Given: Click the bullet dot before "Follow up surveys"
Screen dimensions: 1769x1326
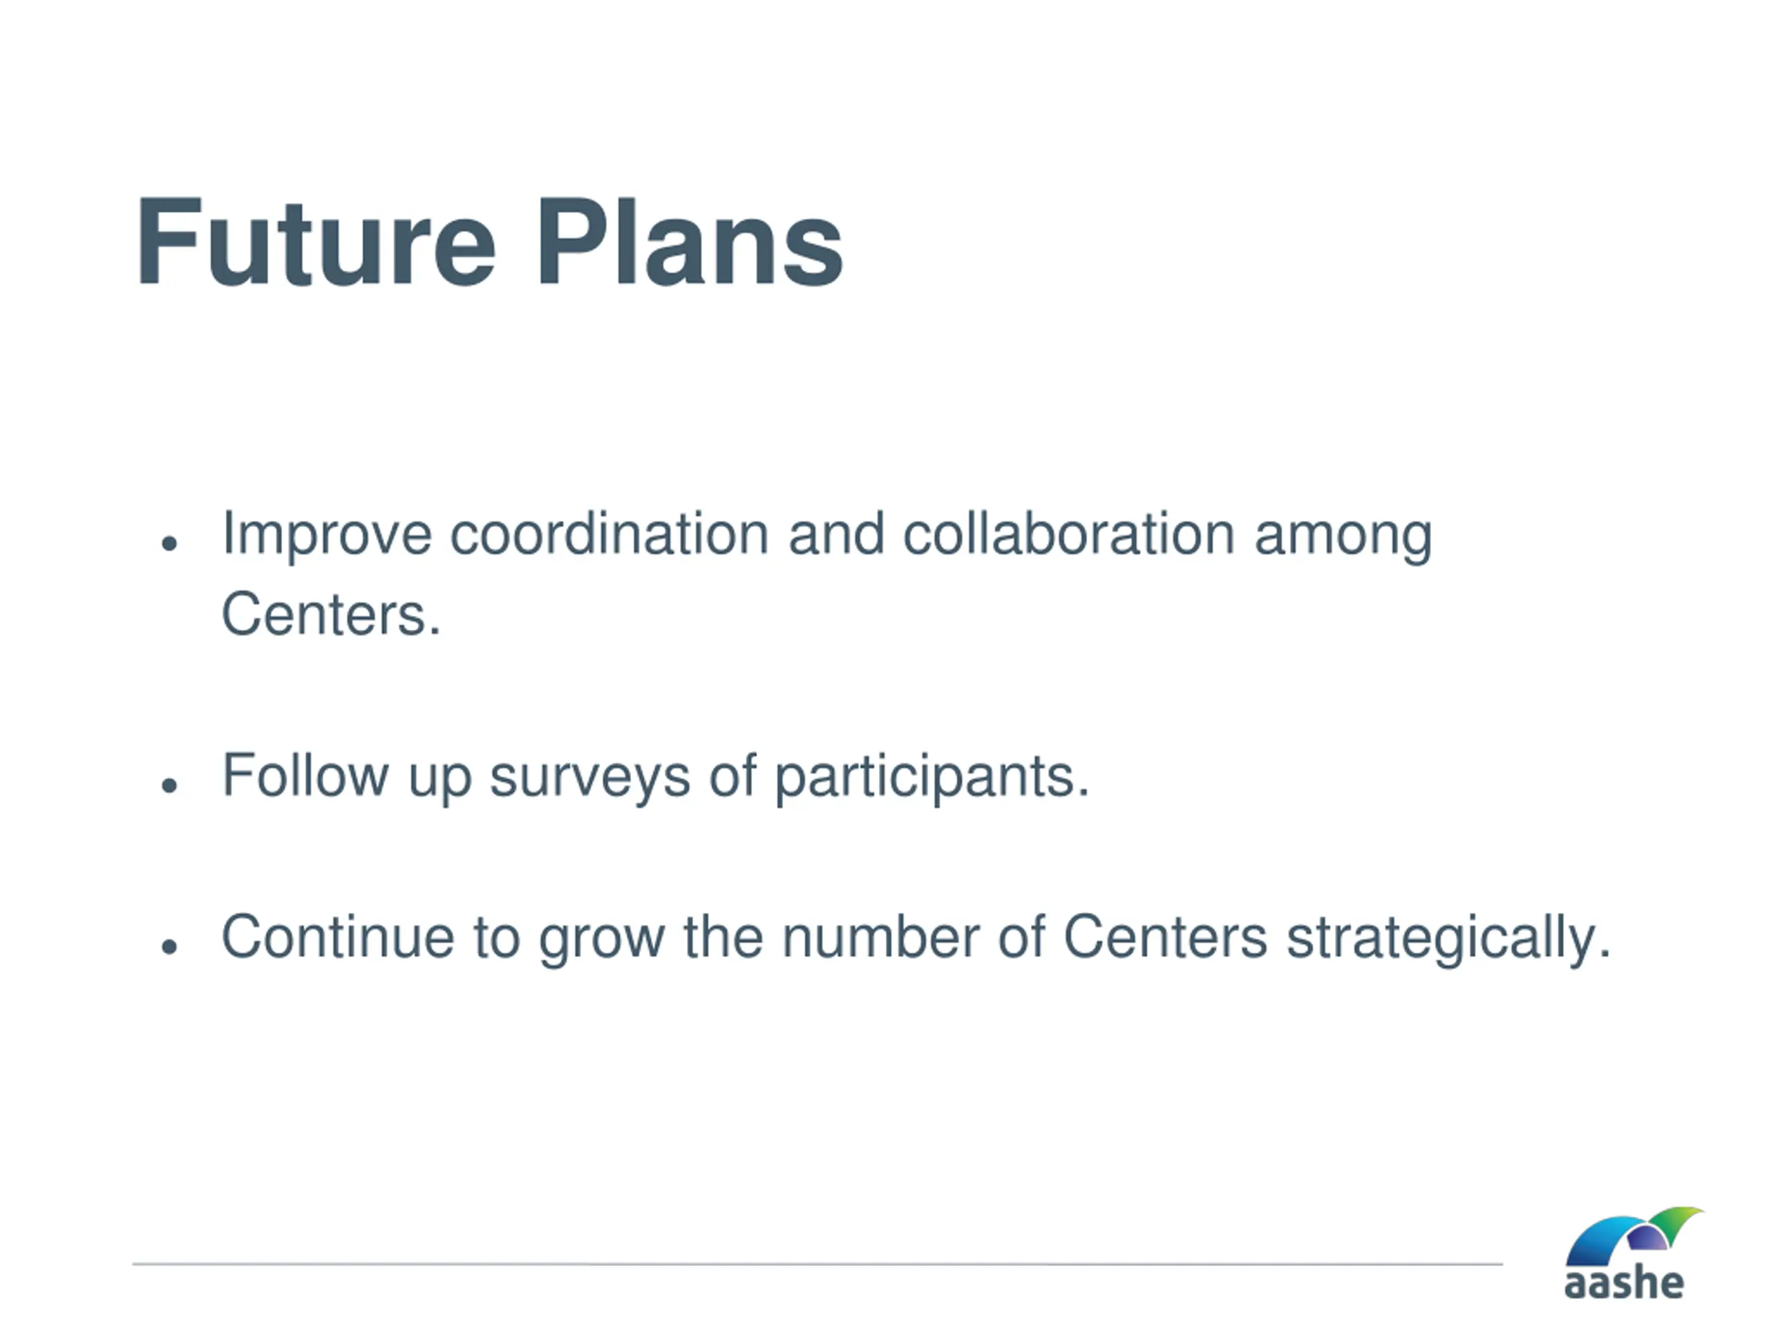Looking at the screenshot, I should coord(168,786).
